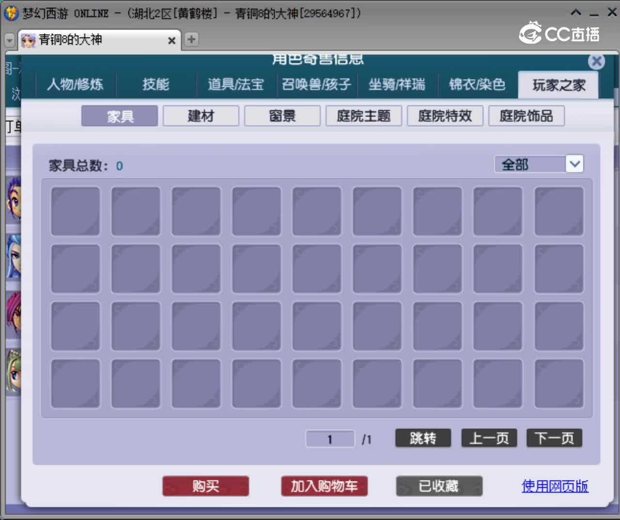Select the 青铜8的大神 window tab
Viewport: 620px width, 520px height.
pos(99,40)
